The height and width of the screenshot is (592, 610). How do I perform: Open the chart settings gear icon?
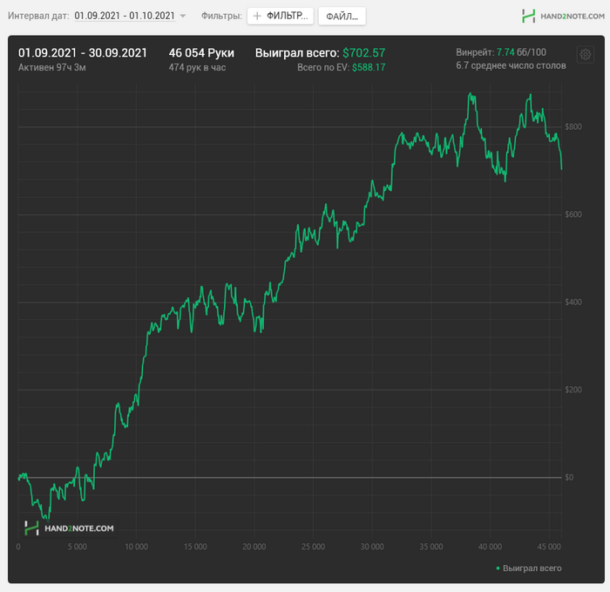[x=585, y=55]
